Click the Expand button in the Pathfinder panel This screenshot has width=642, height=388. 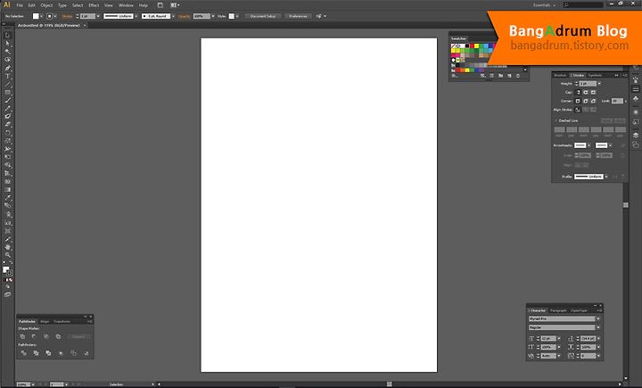(78, 337)
